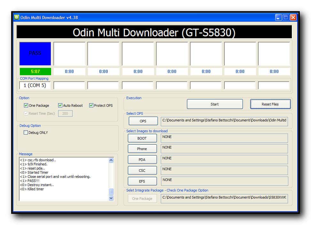
Task: Enable the Debug ONLY checkbox
Action: coord(26,133)
